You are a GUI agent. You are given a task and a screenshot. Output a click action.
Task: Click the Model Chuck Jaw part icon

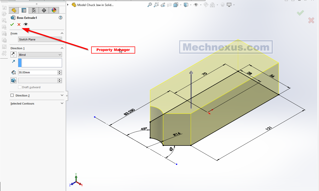click(x=74, y=5)
